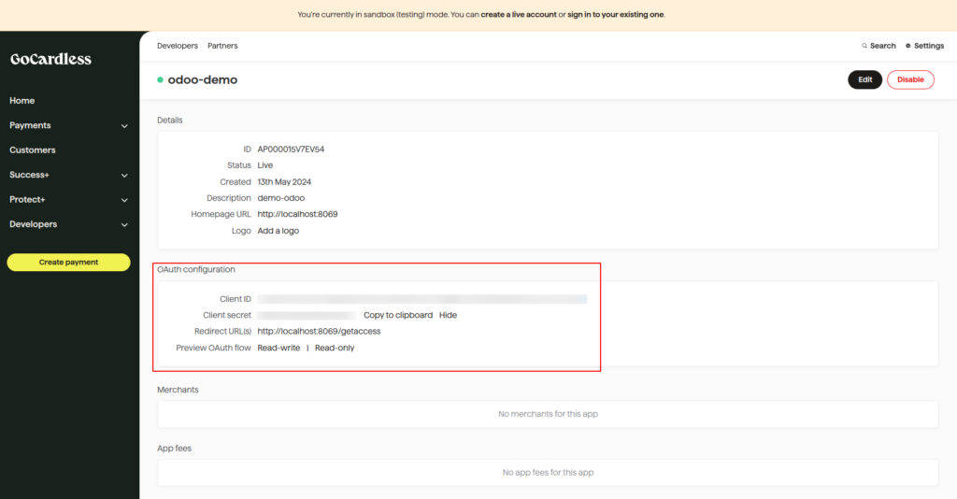Expand the Developers sidebar chevron
The image size is (957, 499).
coord(124,225)
